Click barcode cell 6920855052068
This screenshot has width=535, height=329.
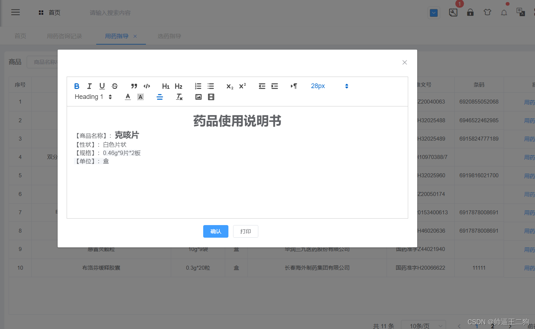(x=479, y=102)
